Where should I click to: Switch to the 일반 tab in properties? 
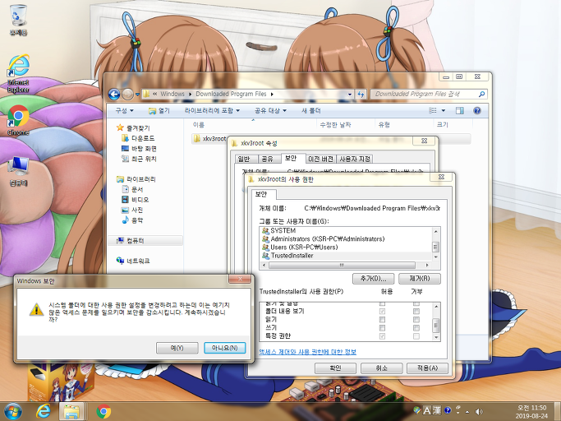point(244,159)
